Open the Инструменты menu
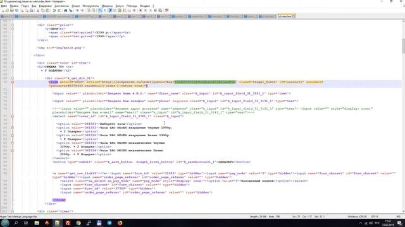The width and height of the screenshot is (405, 227). pyautogui.click(x=90, y=6)
